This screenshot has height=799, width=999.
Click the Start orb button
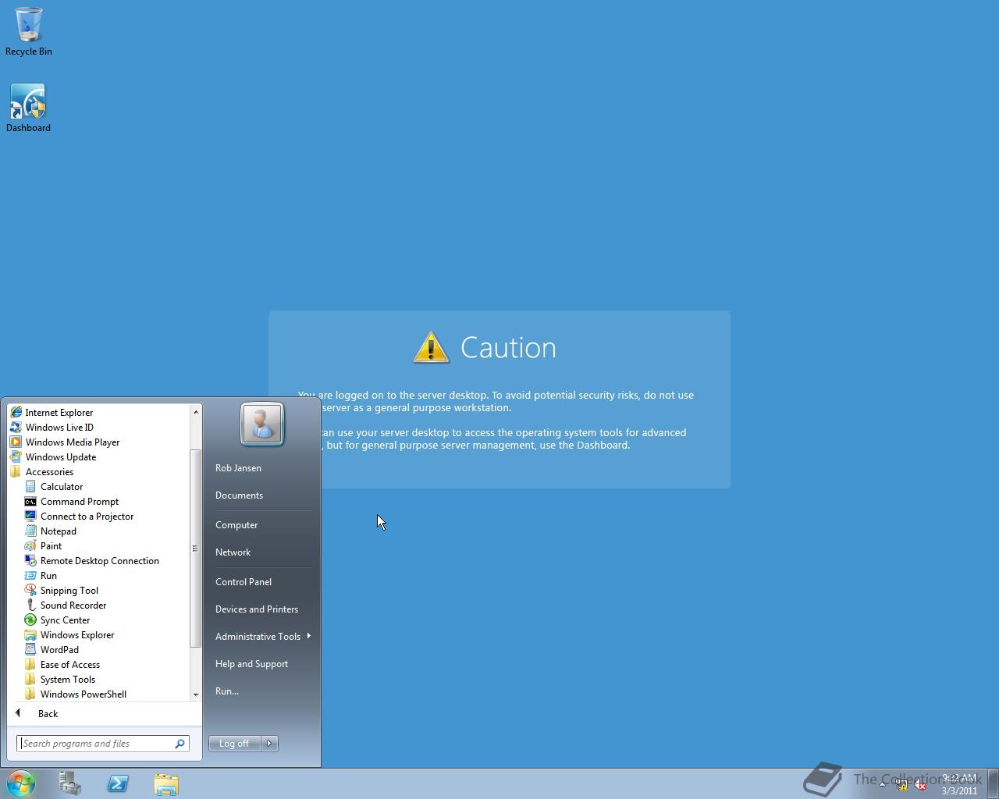(21, 783)
